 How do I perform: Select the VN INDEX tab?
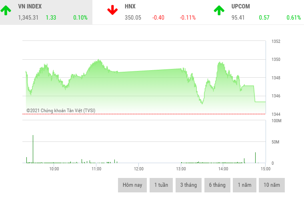pyautogui.click(x=30, y=7)
